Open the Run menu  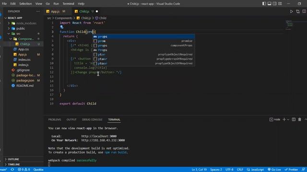56,3
